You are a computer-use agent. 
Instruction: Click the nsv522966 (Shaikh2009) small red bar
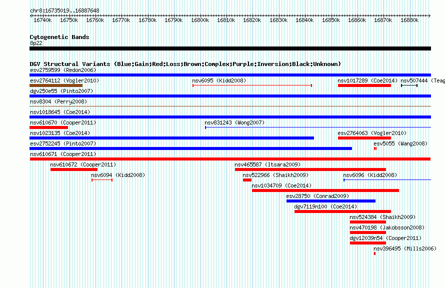[247, 180]
